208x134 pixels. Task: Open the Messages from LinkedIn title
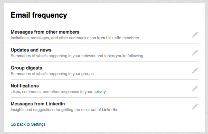pos(38,104)
